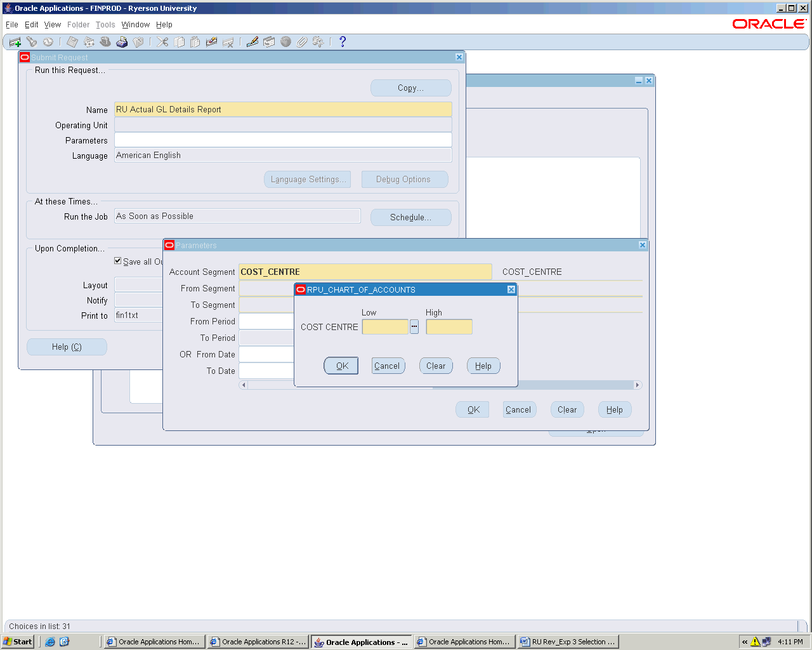Open the View menu

click(53, 25)
